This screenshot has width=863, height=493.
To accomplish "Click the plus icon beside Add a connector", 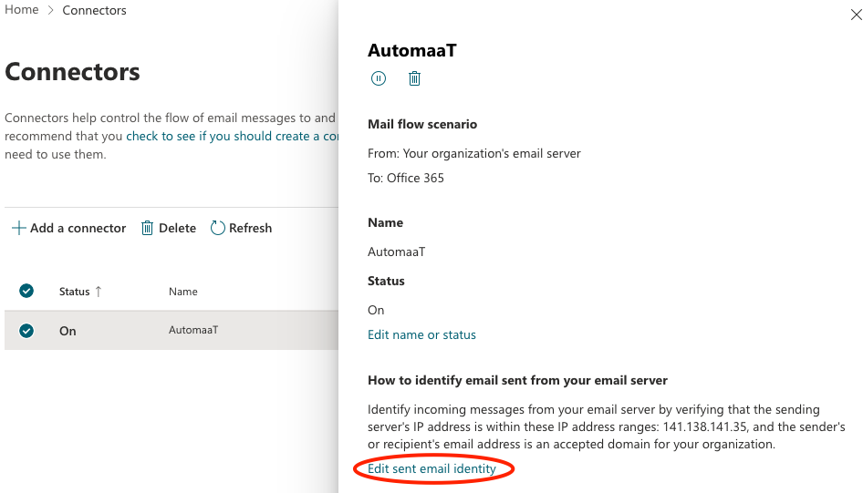I will click(x=19, y=228).
